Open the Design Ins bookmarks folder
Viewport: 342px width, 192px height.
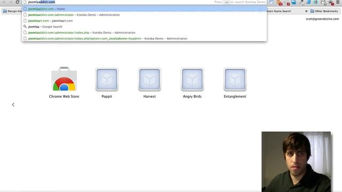point(12,11)
